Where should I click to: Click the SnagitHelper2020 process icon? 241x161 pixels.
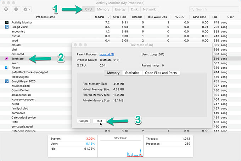click(7, 81)
